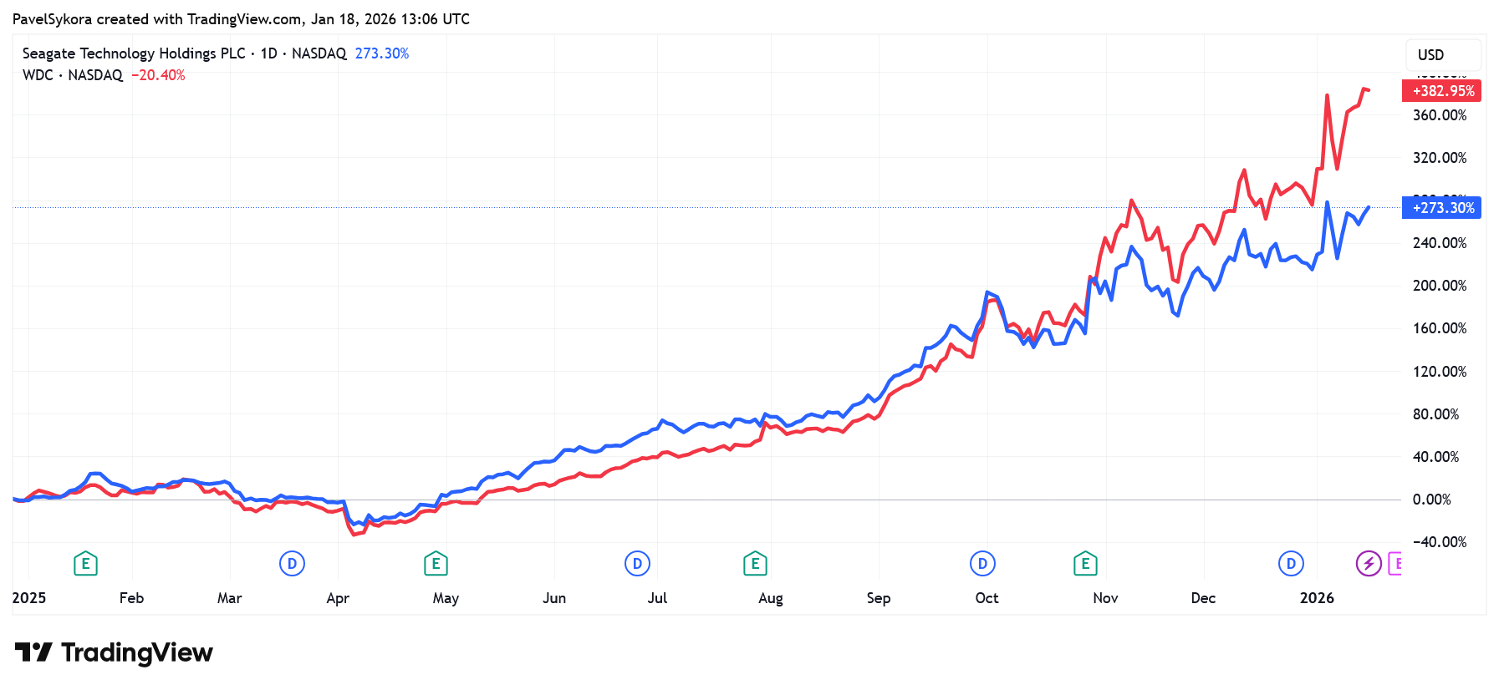The height and width of the screenshot is (690, 1499).
Task: Click NASDAQ in the Seagate legend line
Action: click(319, 53)
